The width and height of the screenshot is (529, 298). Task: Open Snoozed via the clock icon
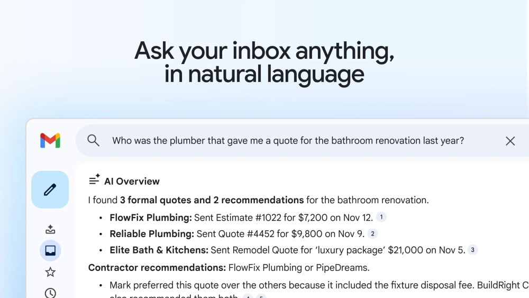pos(50,293)
